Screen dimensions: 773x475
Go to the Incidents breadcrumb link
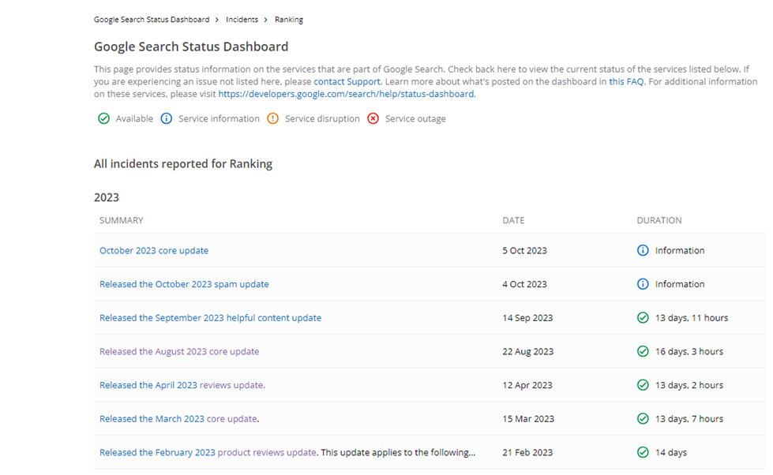click(x=242, y=20)
